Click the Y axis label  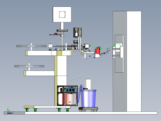[x=8, y=107]
